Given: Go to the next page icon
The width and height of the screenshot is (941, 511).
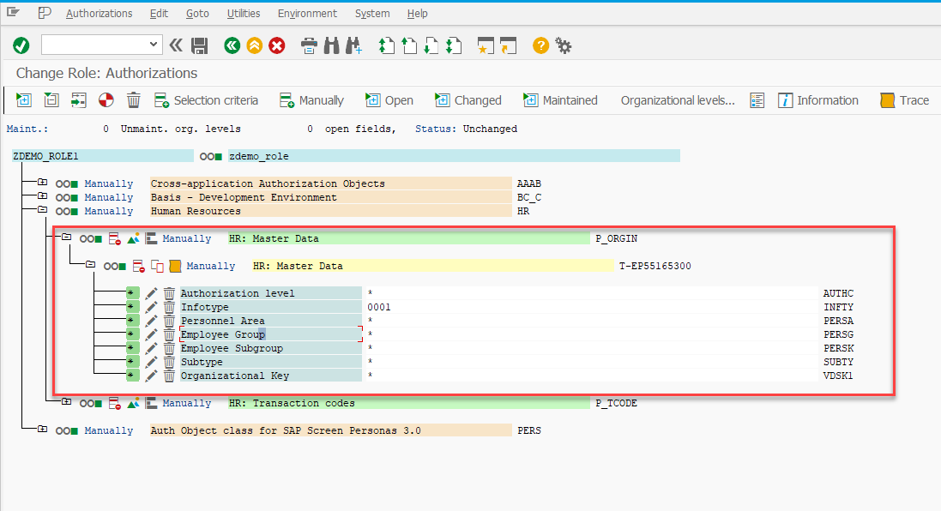Looking at the screenshot, I should click(x=431, y=45).
